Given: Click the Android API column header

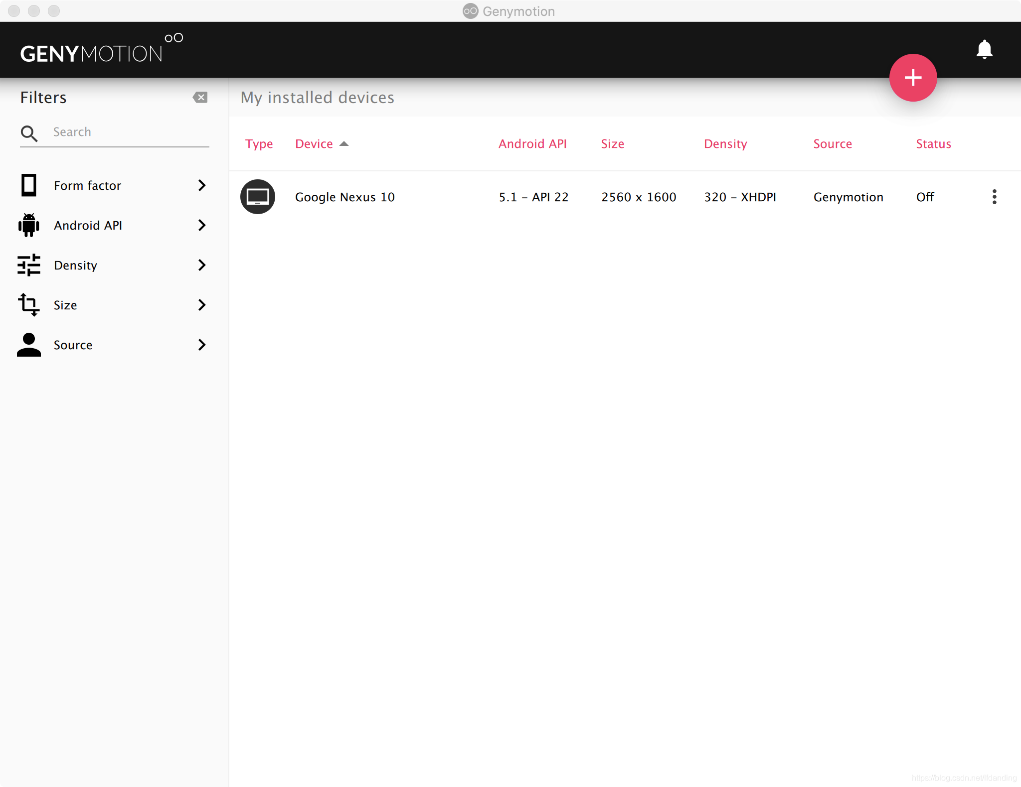Looking at the screenshot, I should click(532, 143).
